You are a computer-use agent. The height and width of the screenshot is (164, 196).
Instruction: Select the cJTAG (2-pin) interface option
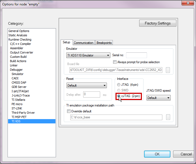point(119,96)
